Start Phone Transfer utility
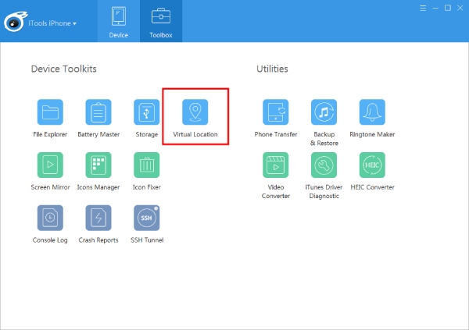The image size is (469, 330). point(276,112)
